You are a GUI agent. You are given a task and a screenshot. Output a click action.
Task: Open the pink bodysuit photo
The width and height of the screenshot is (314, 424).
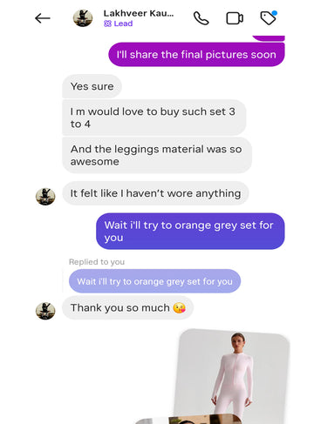click(233, 374)
